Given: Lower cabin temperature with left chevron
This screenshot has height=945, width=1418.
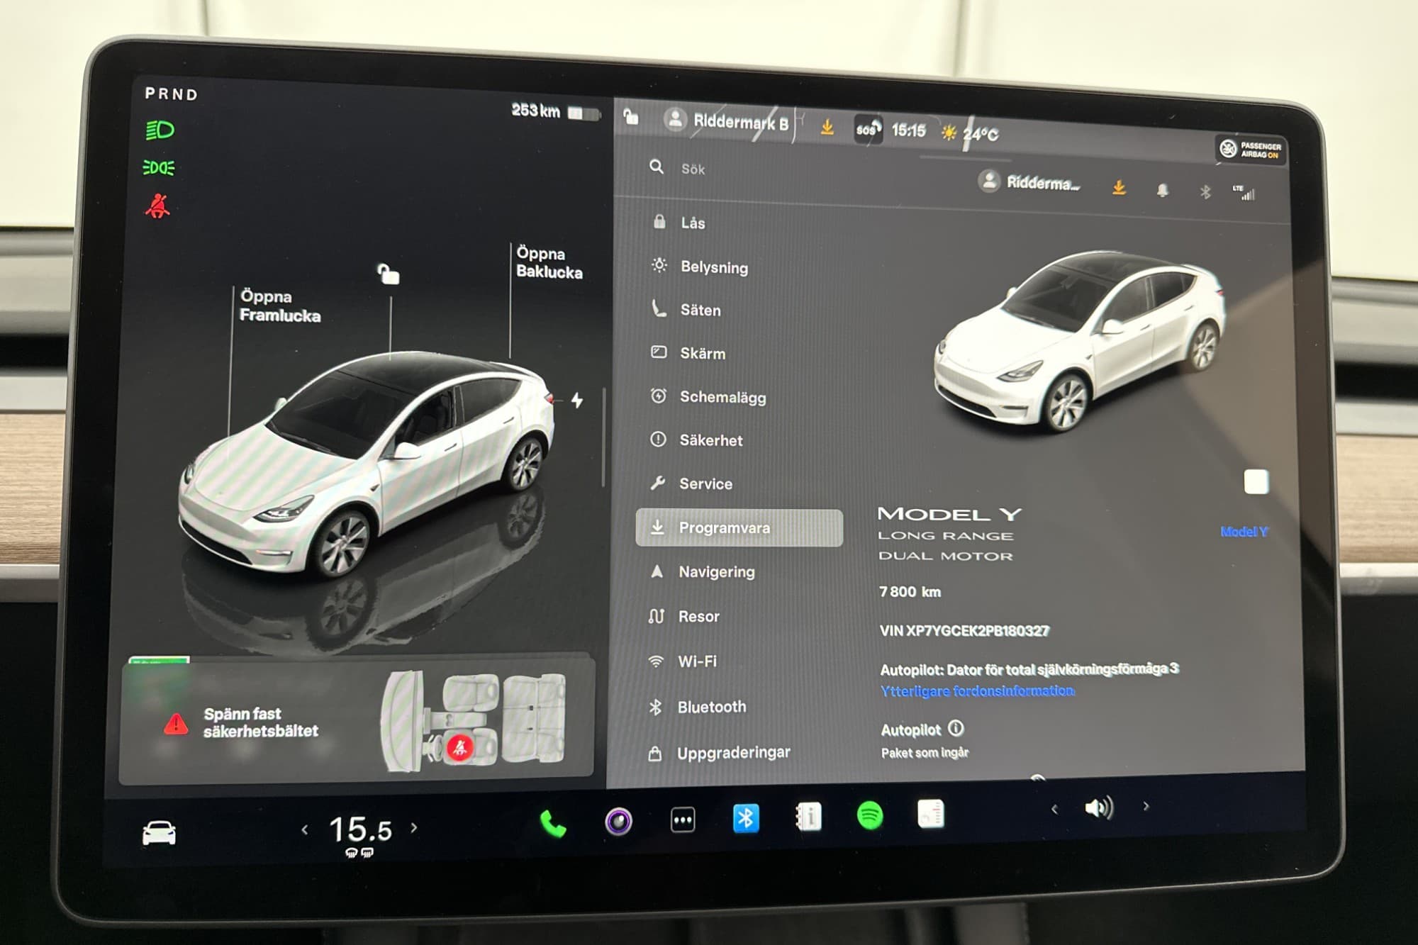Looking at the screenshot, I should click(305, 829).
